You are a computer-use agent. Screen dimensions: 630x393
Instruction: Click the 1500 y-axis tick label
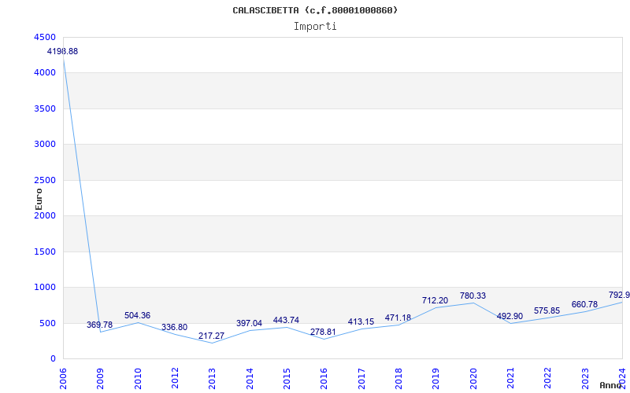point(44,252)
